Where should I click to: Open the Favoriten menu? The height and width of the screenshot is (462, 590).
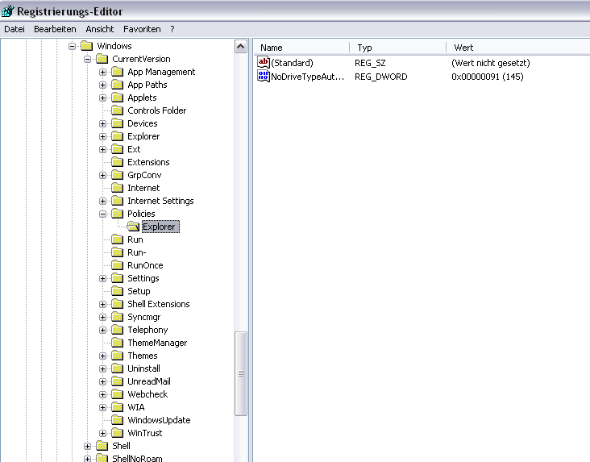coord(142,29)
